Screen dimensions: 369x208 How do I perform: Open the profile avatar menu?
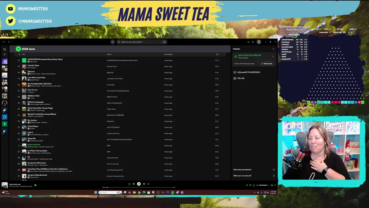(x=259, y=42)
